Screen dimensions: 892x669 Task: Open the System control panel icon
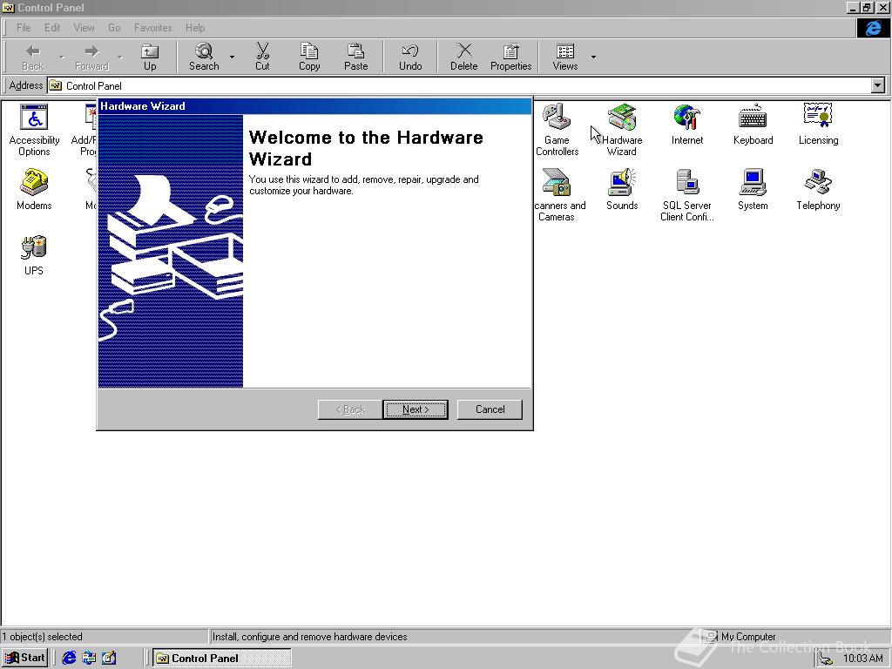point(753,189)
